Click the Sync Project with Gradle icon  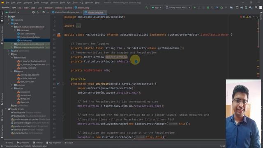[x=242, y=7]
